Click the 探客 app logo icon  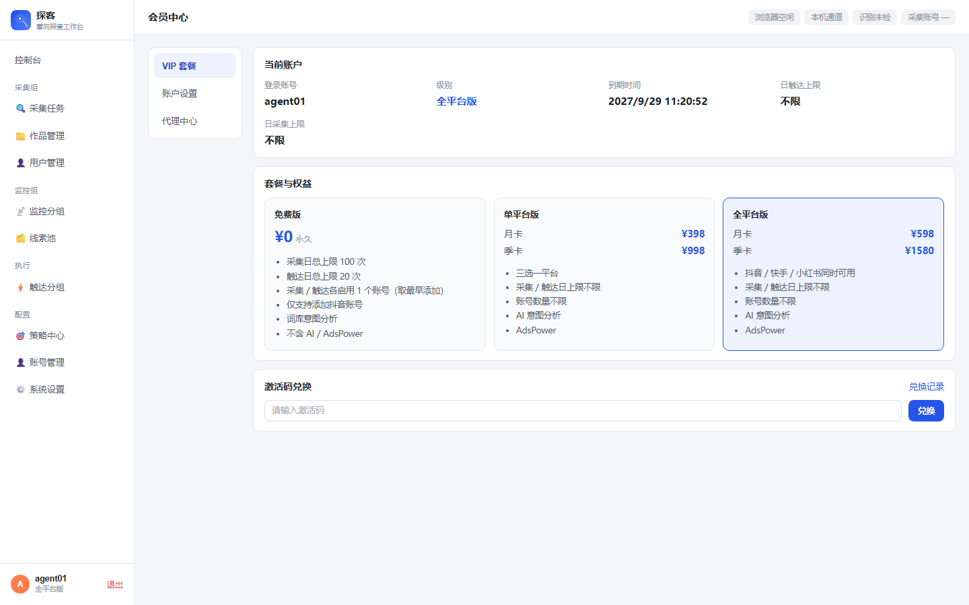tap(21, 20)
